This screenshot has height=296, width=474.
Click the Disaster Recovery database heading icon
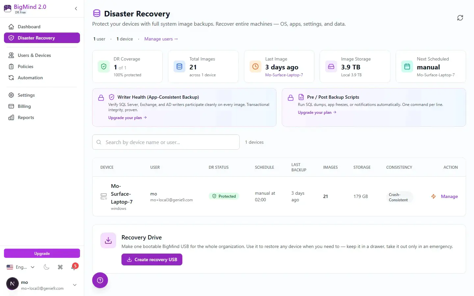pos(96,13)
